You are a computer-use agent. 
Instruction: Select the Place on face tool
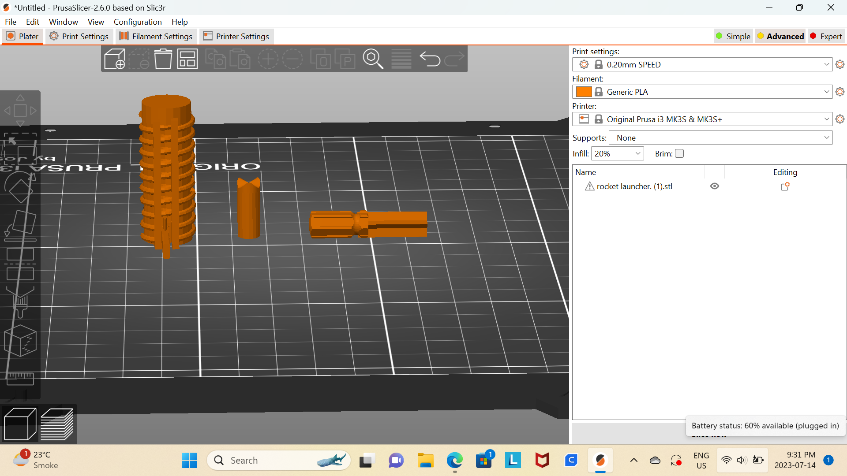20,225
